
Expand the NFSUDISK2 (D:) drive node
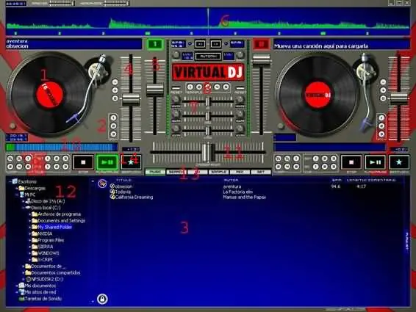(23, 279)
